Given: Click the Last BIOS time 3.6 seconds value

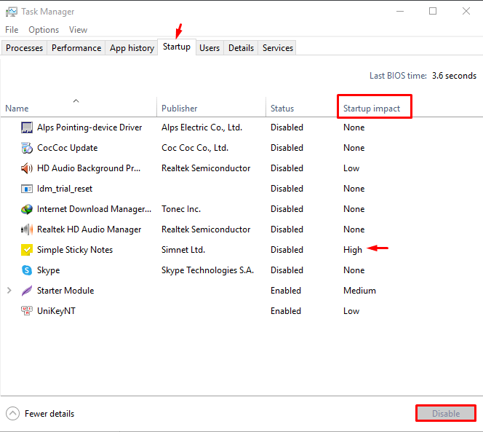Looking at the screenshot, I should [x=454, y=76].
